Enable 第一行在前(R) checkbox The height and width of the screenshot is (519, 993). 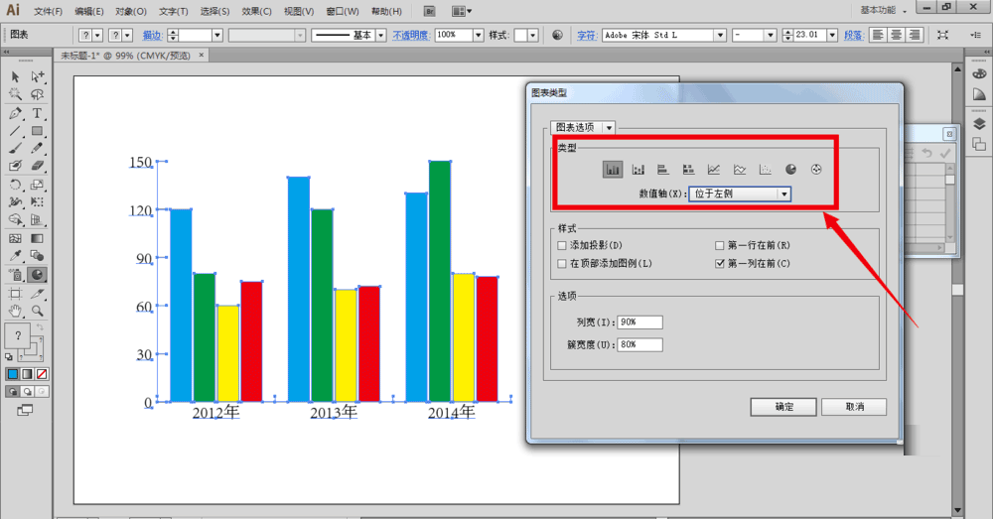pos(719,245)
